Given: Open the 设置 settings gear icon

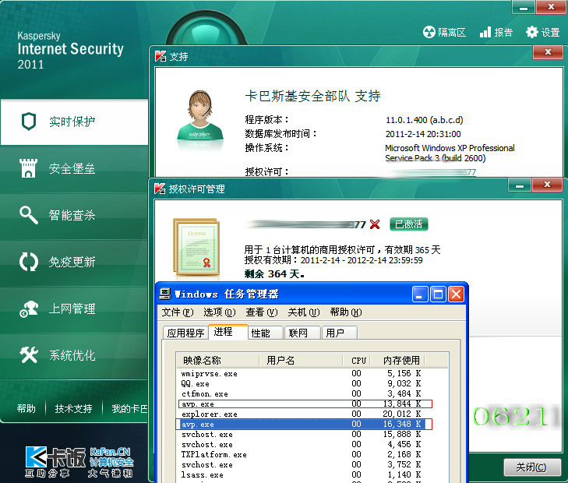Looking at the screenshot, I should (x=532, y=32).
